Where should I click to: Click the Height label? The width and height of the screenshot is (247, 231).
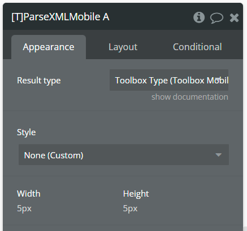(136, 194)
